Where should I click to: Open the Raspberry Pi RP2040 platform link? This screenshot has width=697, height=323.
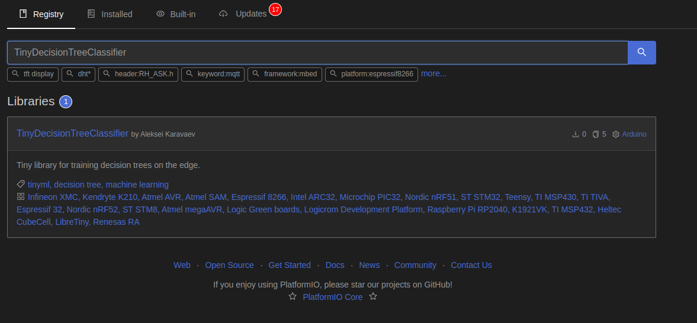click(x=467, y=209)
